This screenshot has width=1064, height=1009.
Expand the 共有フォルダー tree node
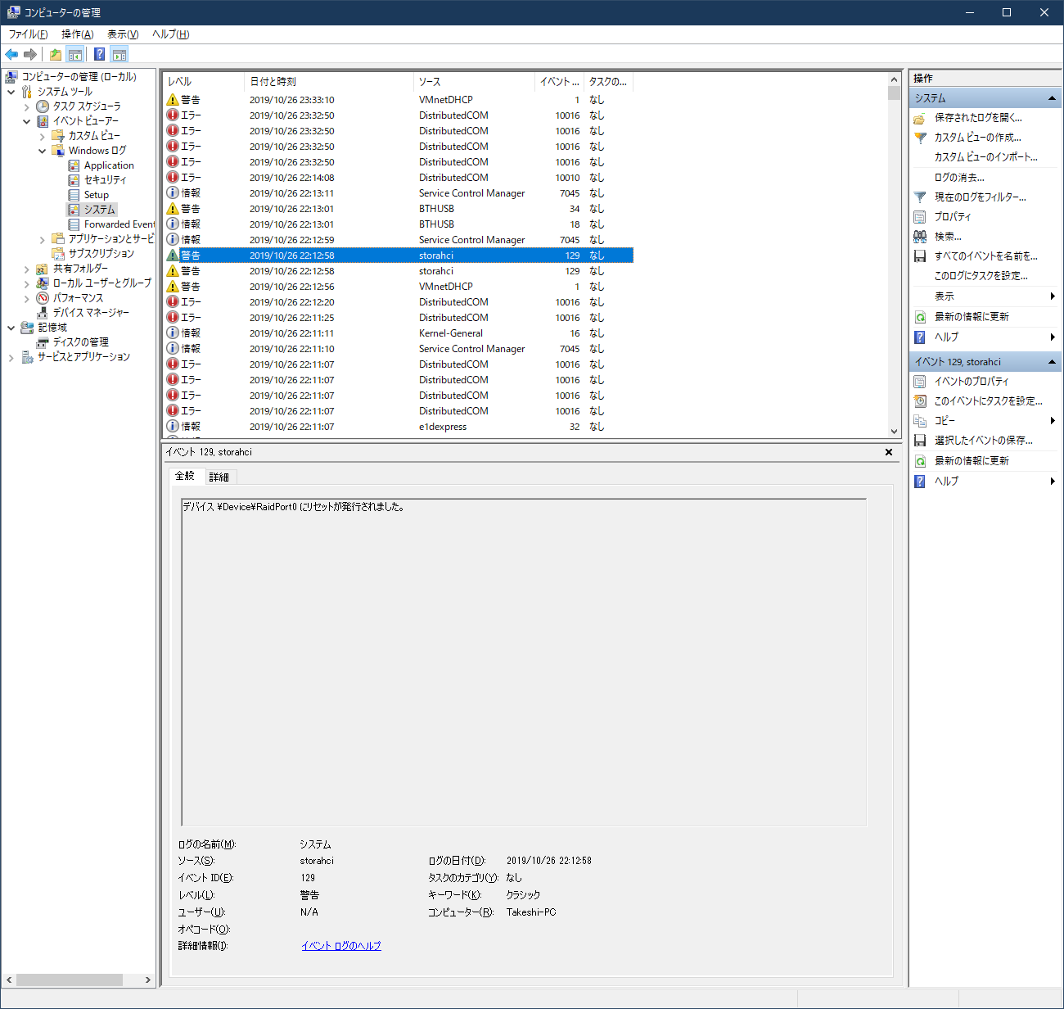[x=27, y=269]
